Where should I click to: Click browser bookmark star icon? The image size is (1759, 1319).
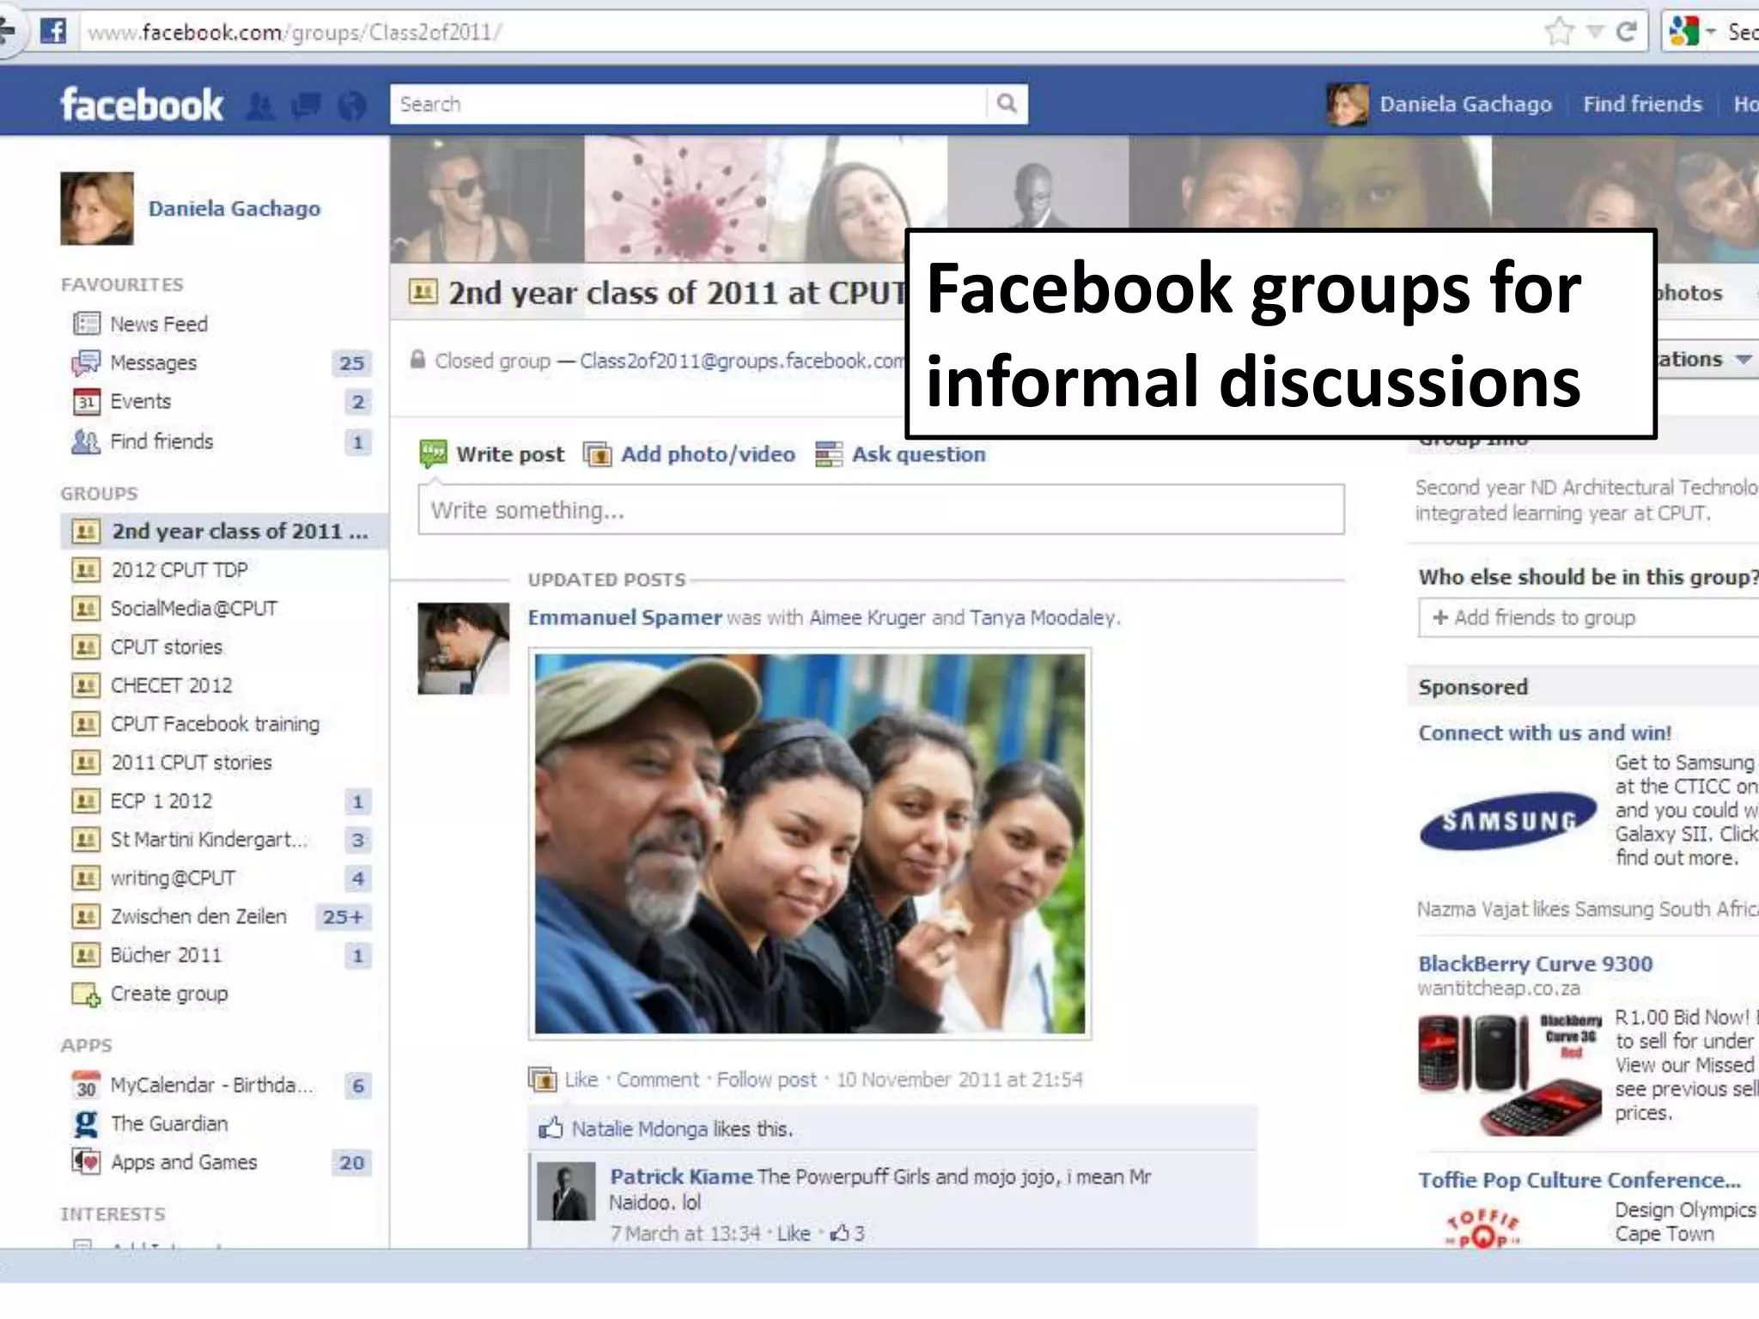coord(1559,32)
